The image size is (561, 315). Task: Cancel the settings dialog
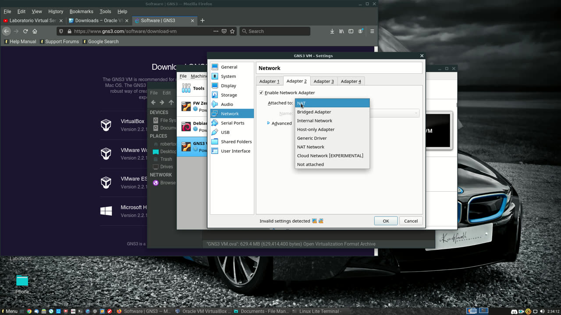point(411,221)
